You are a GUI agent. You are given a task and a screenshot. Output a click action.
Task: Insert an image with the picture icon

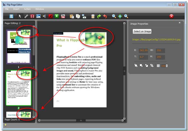pos(38,16)
